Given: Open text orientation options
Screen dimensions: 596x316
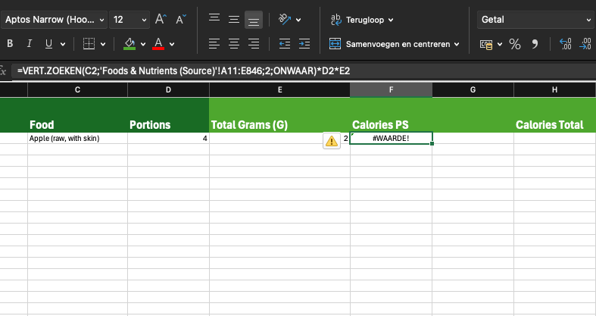Looking at the screenshot, I should pos(285,19).
